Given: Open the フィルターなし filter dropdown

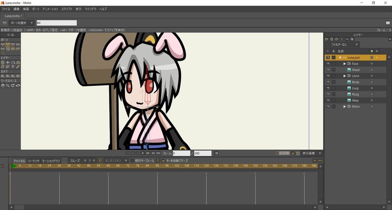Looking at the screenshot, I should point(342,45).
